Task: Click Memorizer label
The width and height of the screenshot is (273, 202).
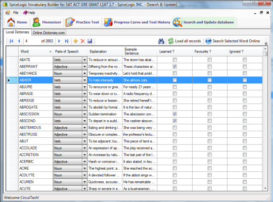Action: (52, 22)
